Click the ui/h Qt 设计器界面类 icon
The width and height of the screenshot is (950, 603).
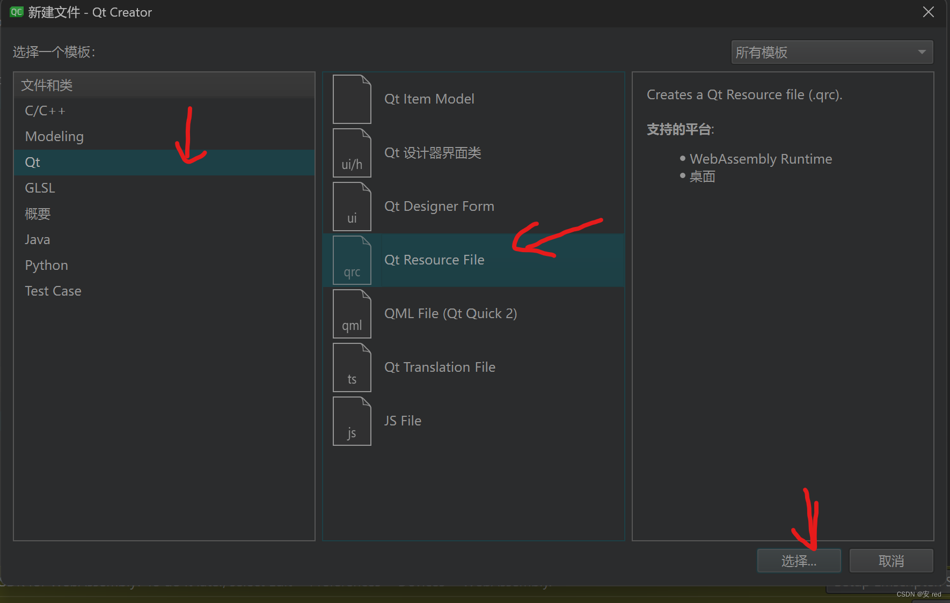point(352,152)
